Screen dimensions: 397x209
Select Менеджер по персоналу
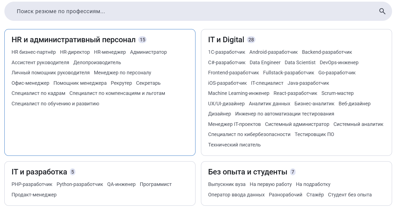(x=123, y=73)
